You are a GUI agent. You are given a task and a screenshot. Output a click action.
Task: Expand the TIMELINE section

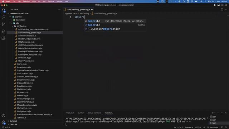[x=14, y=124]
